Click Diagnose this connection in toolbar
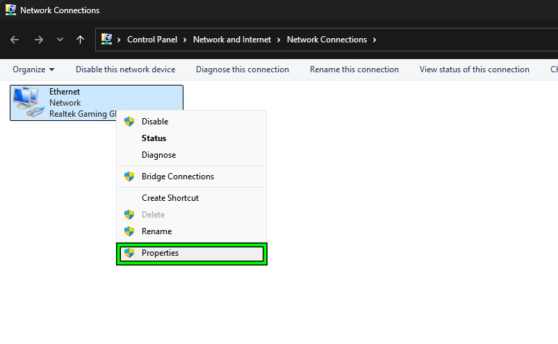 pyautogui.click(x=242, y=69)
